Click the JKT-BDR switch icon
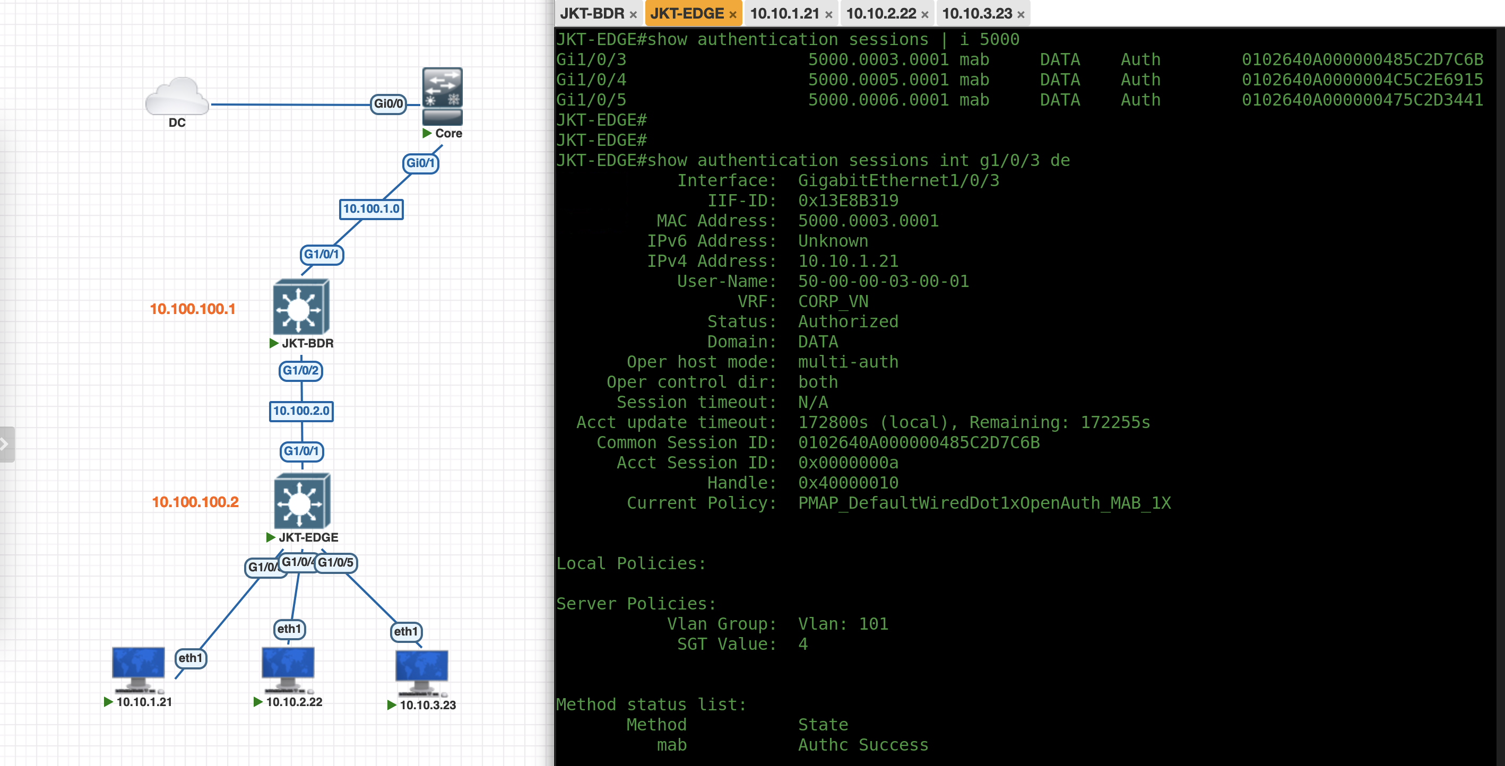1505x766 pixels. click(x=301, y=307)
